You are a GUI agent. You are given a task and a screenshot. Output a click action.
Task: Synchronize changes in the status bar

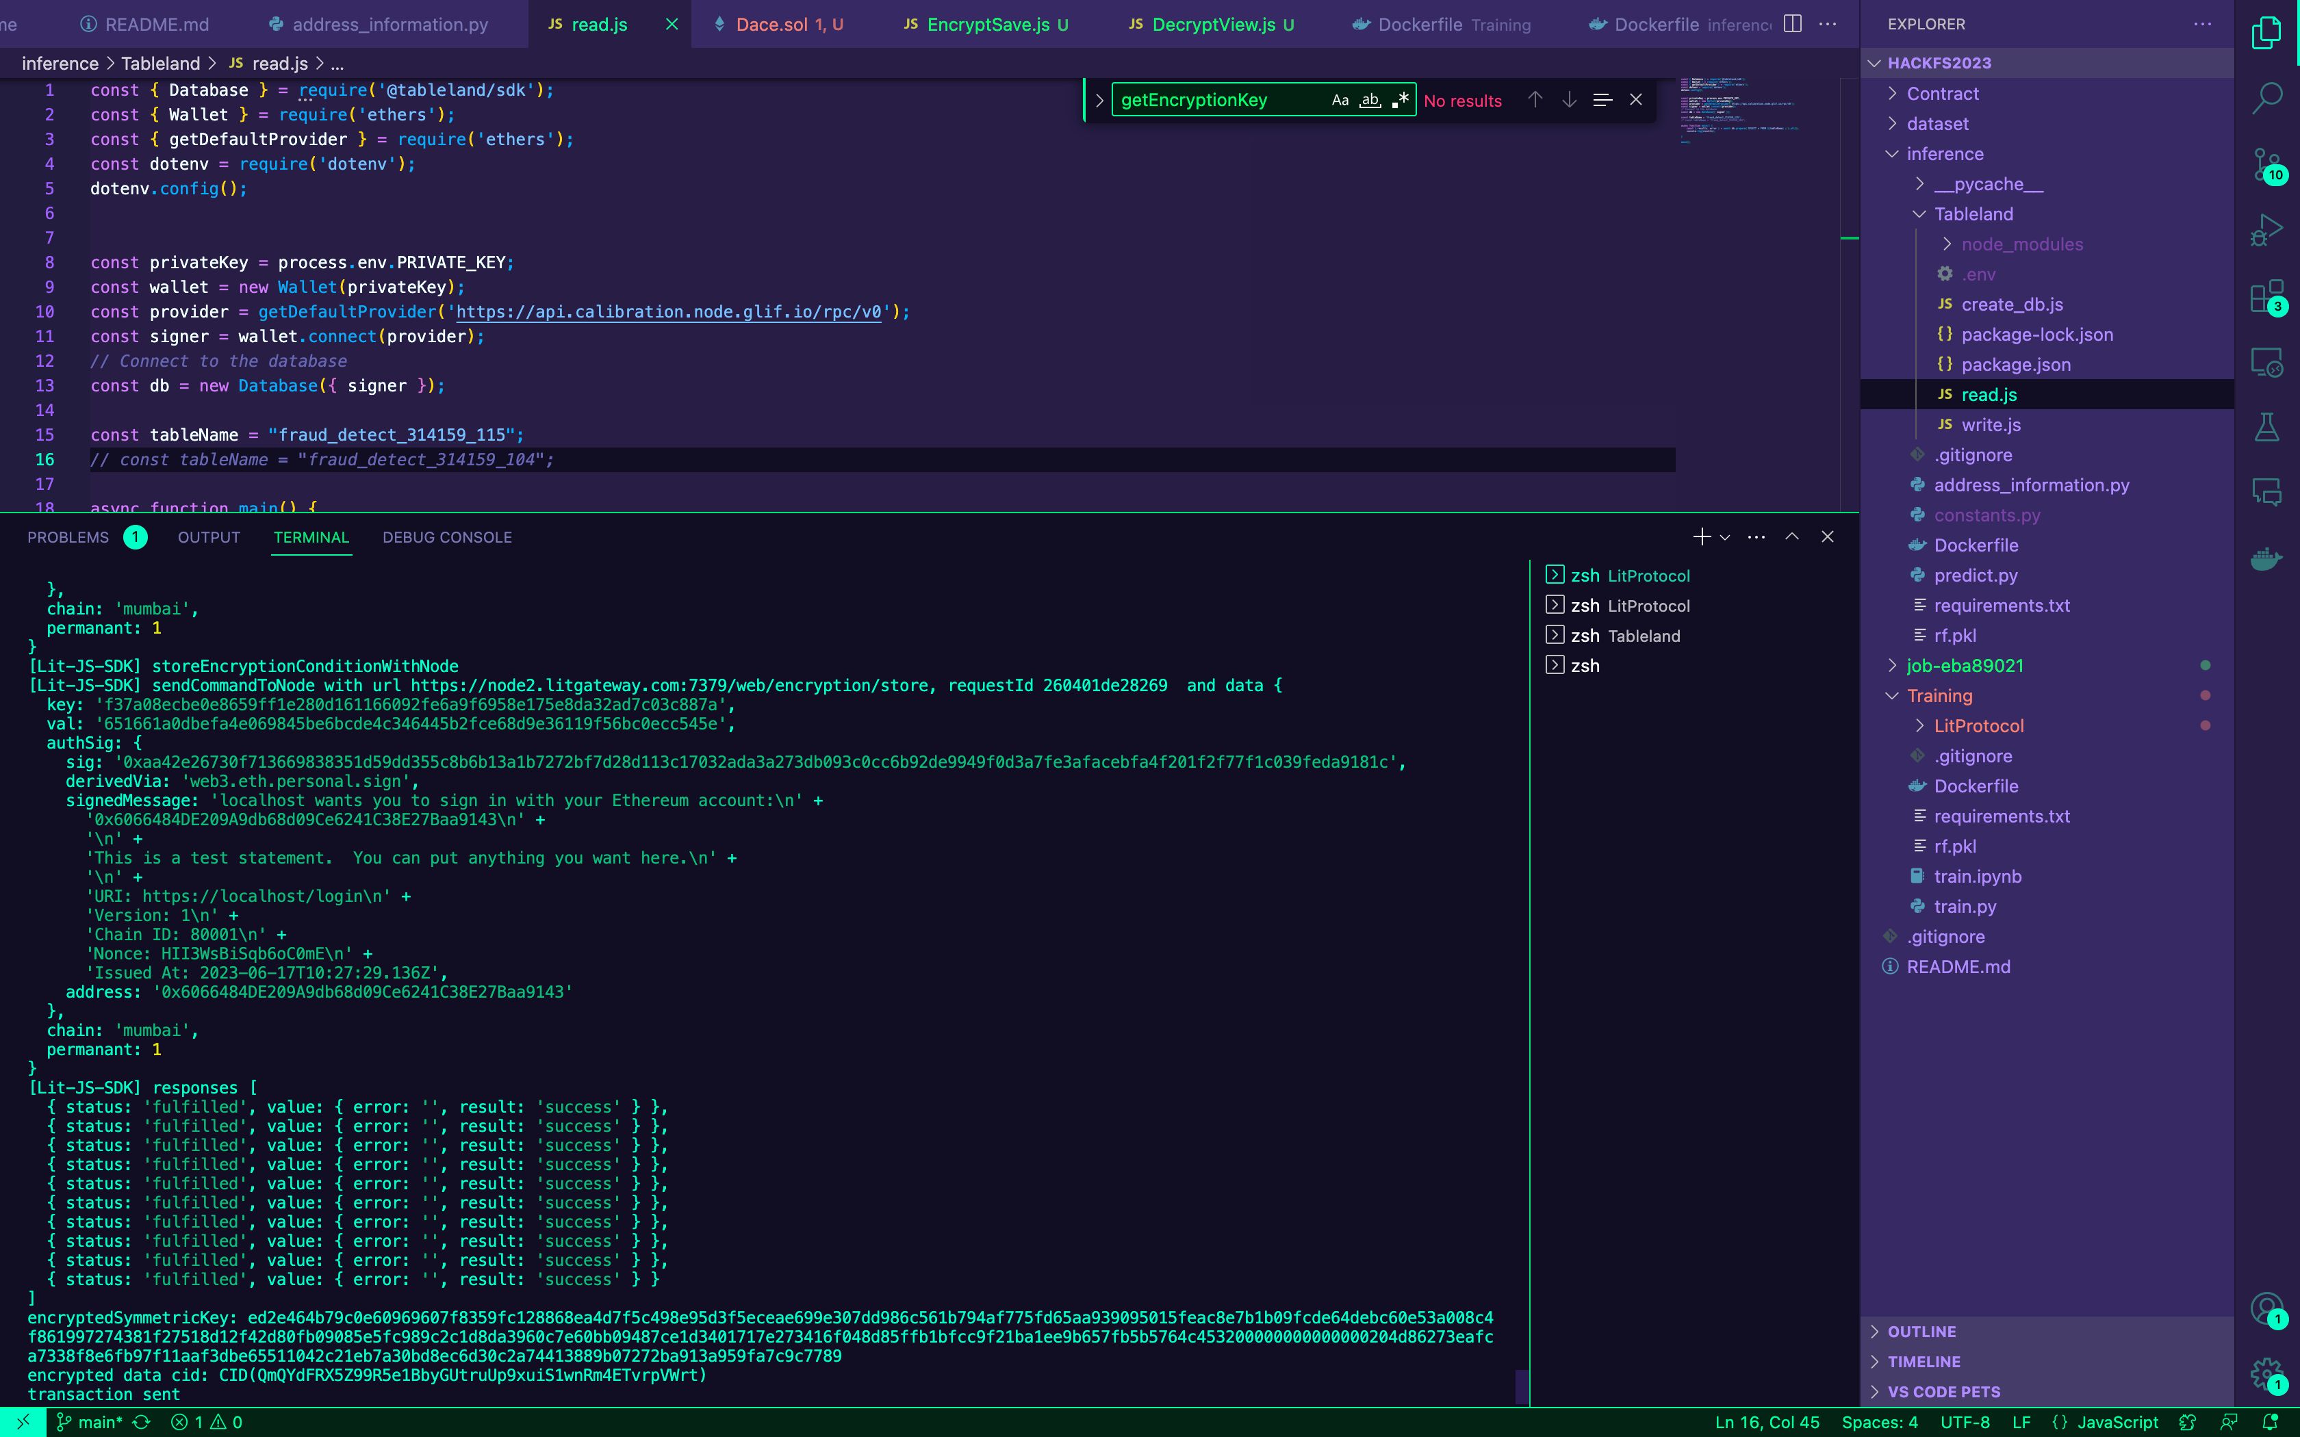tap(142, 1423)
